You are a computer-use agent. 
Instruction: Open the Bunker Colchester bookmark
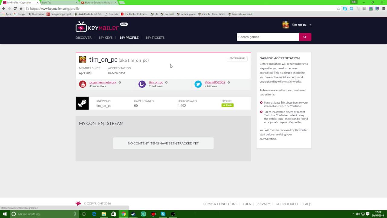coord(134,14)
